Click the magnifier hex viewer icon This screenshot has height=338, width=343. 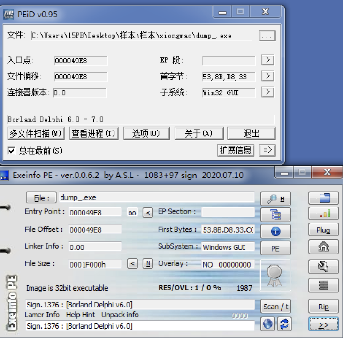(x=275, y=199)
